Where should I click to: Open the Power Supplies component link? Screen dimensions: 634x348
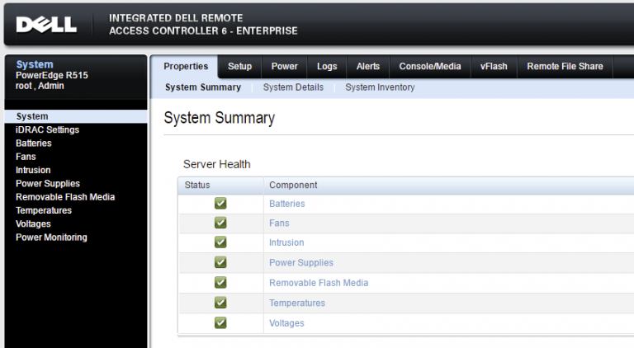point(301,263)
